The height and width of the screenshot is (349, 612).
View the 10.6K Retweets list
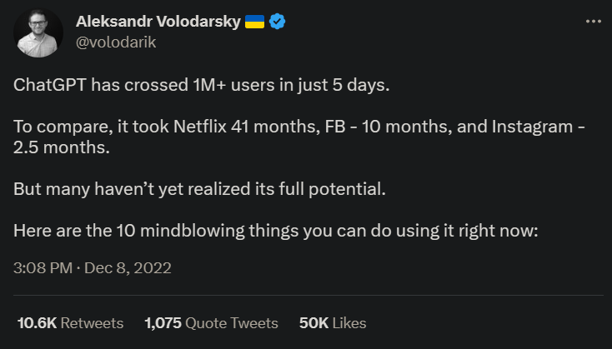pos(71,323)
